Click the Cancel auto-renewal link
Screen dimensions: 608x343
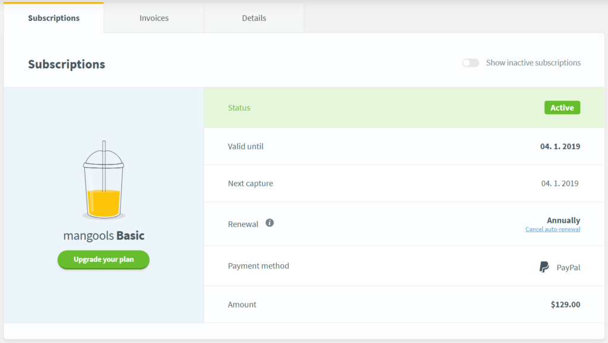[553, 229]
